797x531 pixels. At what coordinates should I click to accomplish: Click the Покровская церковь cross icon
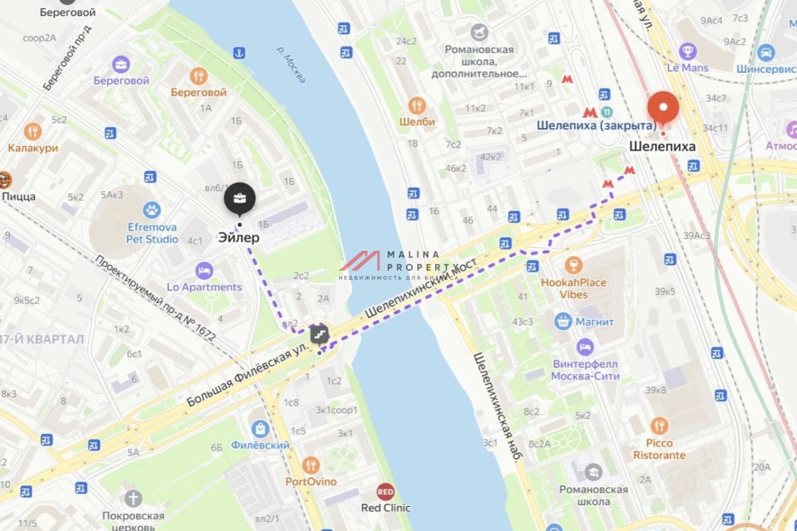click(x=133, y=498)
